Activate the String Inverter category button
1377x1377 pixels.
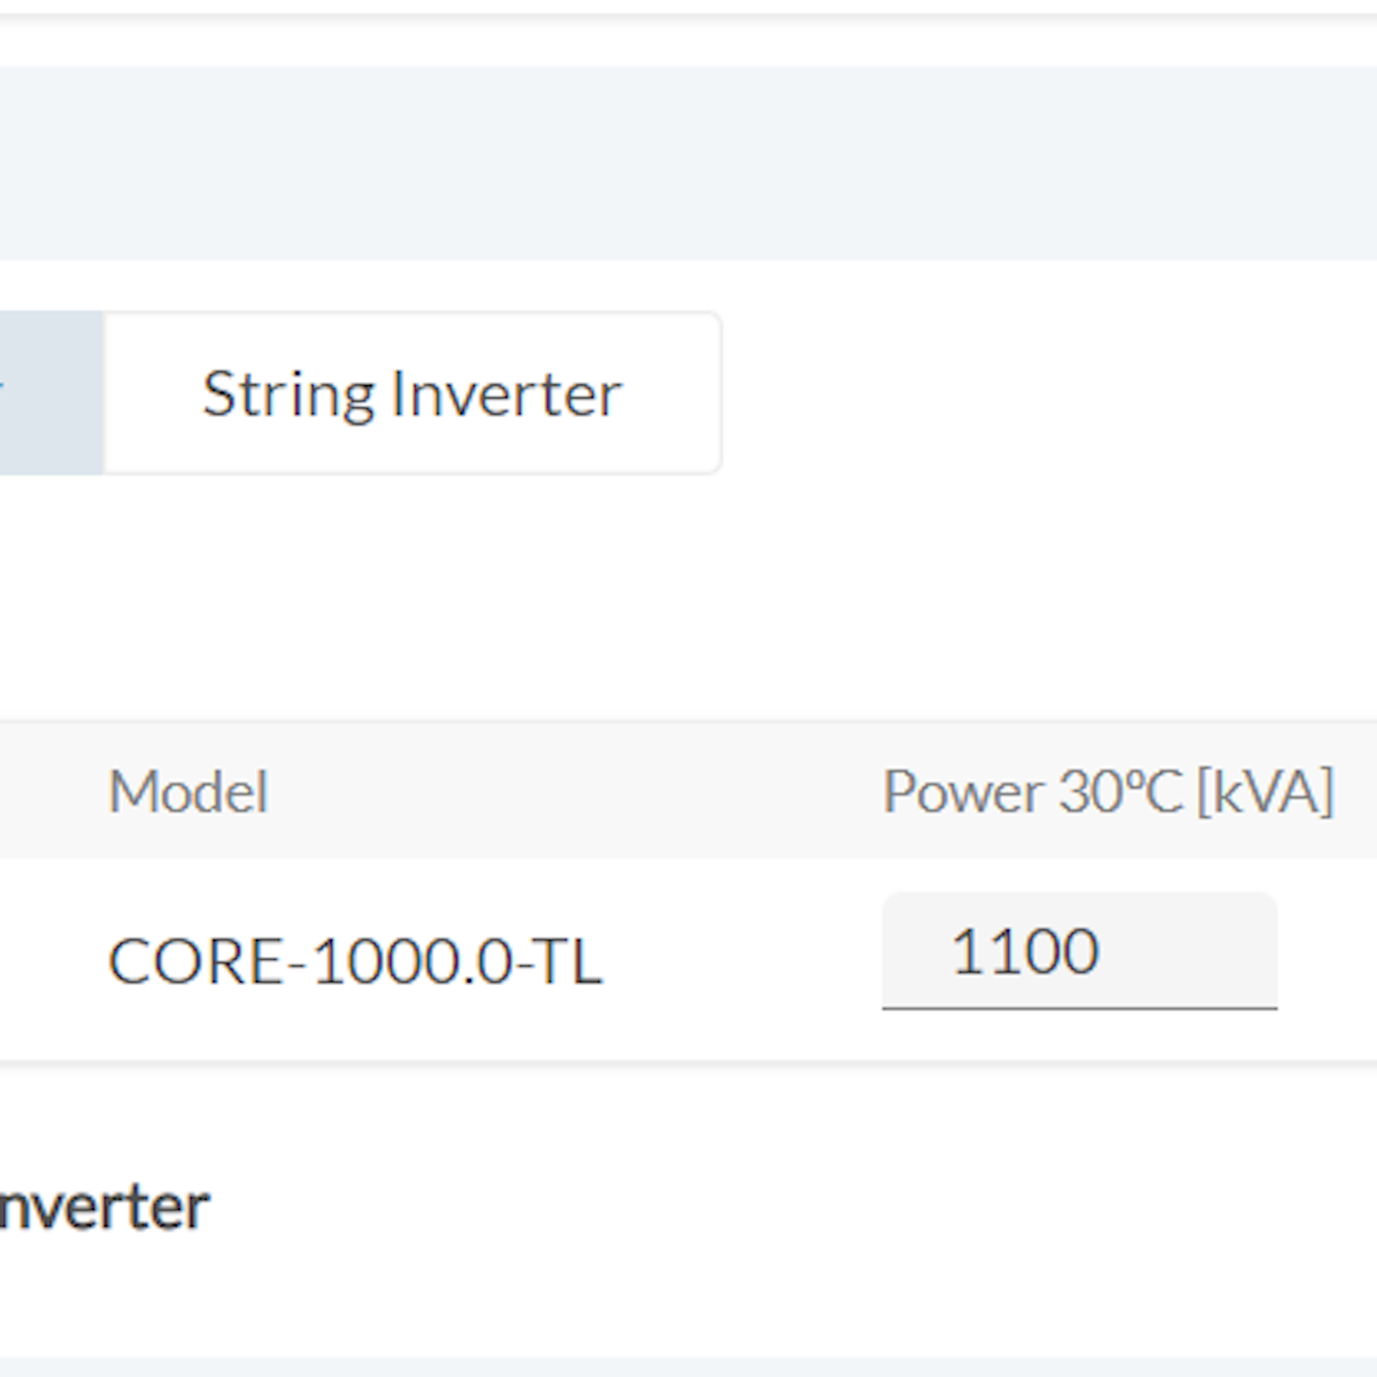[x=411, y=392]
